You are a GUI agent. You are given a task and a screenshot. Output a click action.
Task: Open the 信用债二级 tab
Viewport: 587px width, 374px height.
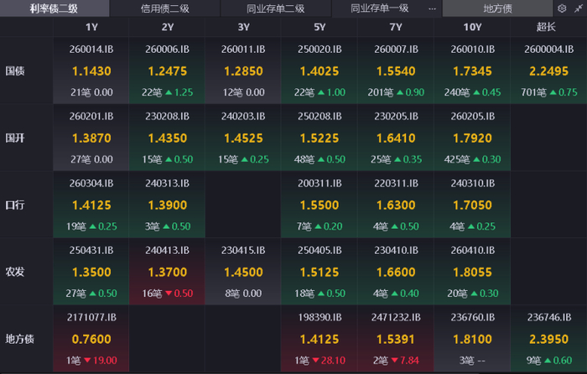coord(164,8)
